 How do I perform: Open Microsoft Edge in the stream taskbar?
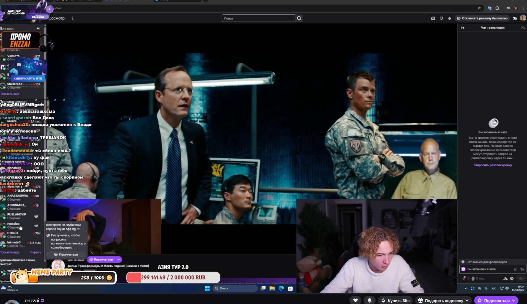pyautogui.click(x=281, y=288)
